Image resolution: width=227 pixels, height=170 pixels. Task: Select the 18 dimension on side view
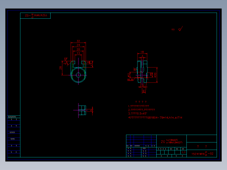(142, 52)
